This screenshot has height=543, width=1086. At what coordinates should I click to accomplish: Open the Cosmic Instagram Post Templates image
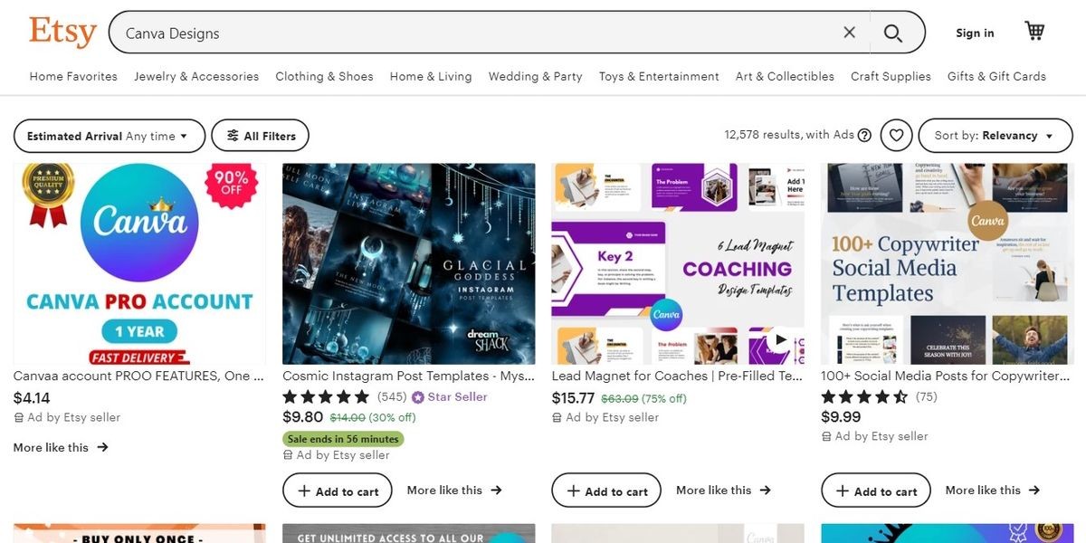click(x=409, y=263)
